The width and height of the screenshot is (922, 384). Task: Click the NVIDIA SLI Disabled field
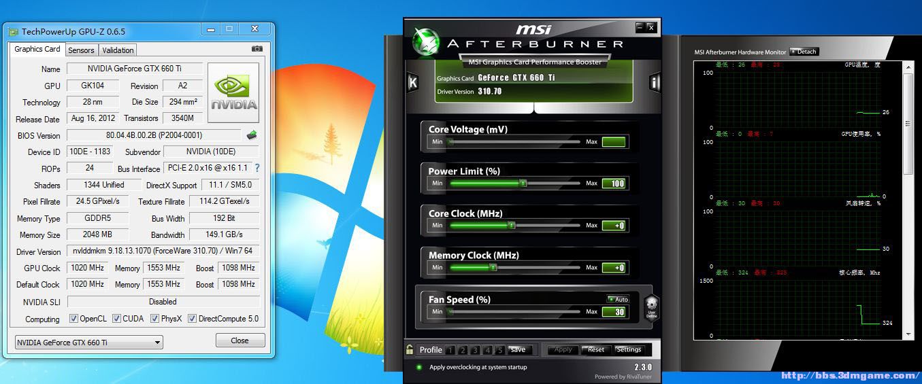tap(163, 302)
